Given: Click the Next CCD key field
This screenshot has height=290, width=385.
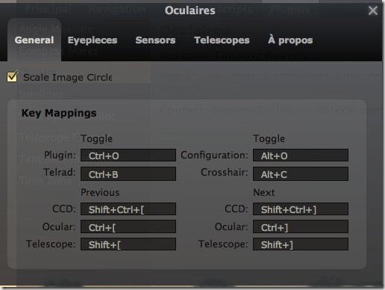Looking at the screenshot, I should point(301,209).
